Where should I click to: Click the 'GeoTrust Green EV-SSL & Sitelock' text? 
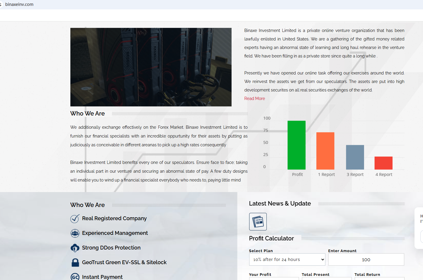[x=124, y=262]
